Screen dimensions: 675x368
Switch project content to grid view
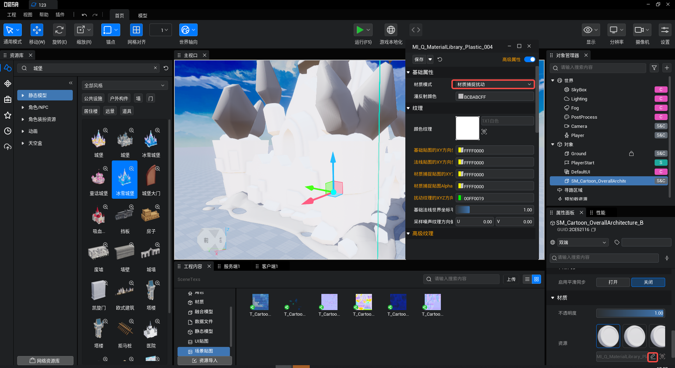(x=536, y=279)
